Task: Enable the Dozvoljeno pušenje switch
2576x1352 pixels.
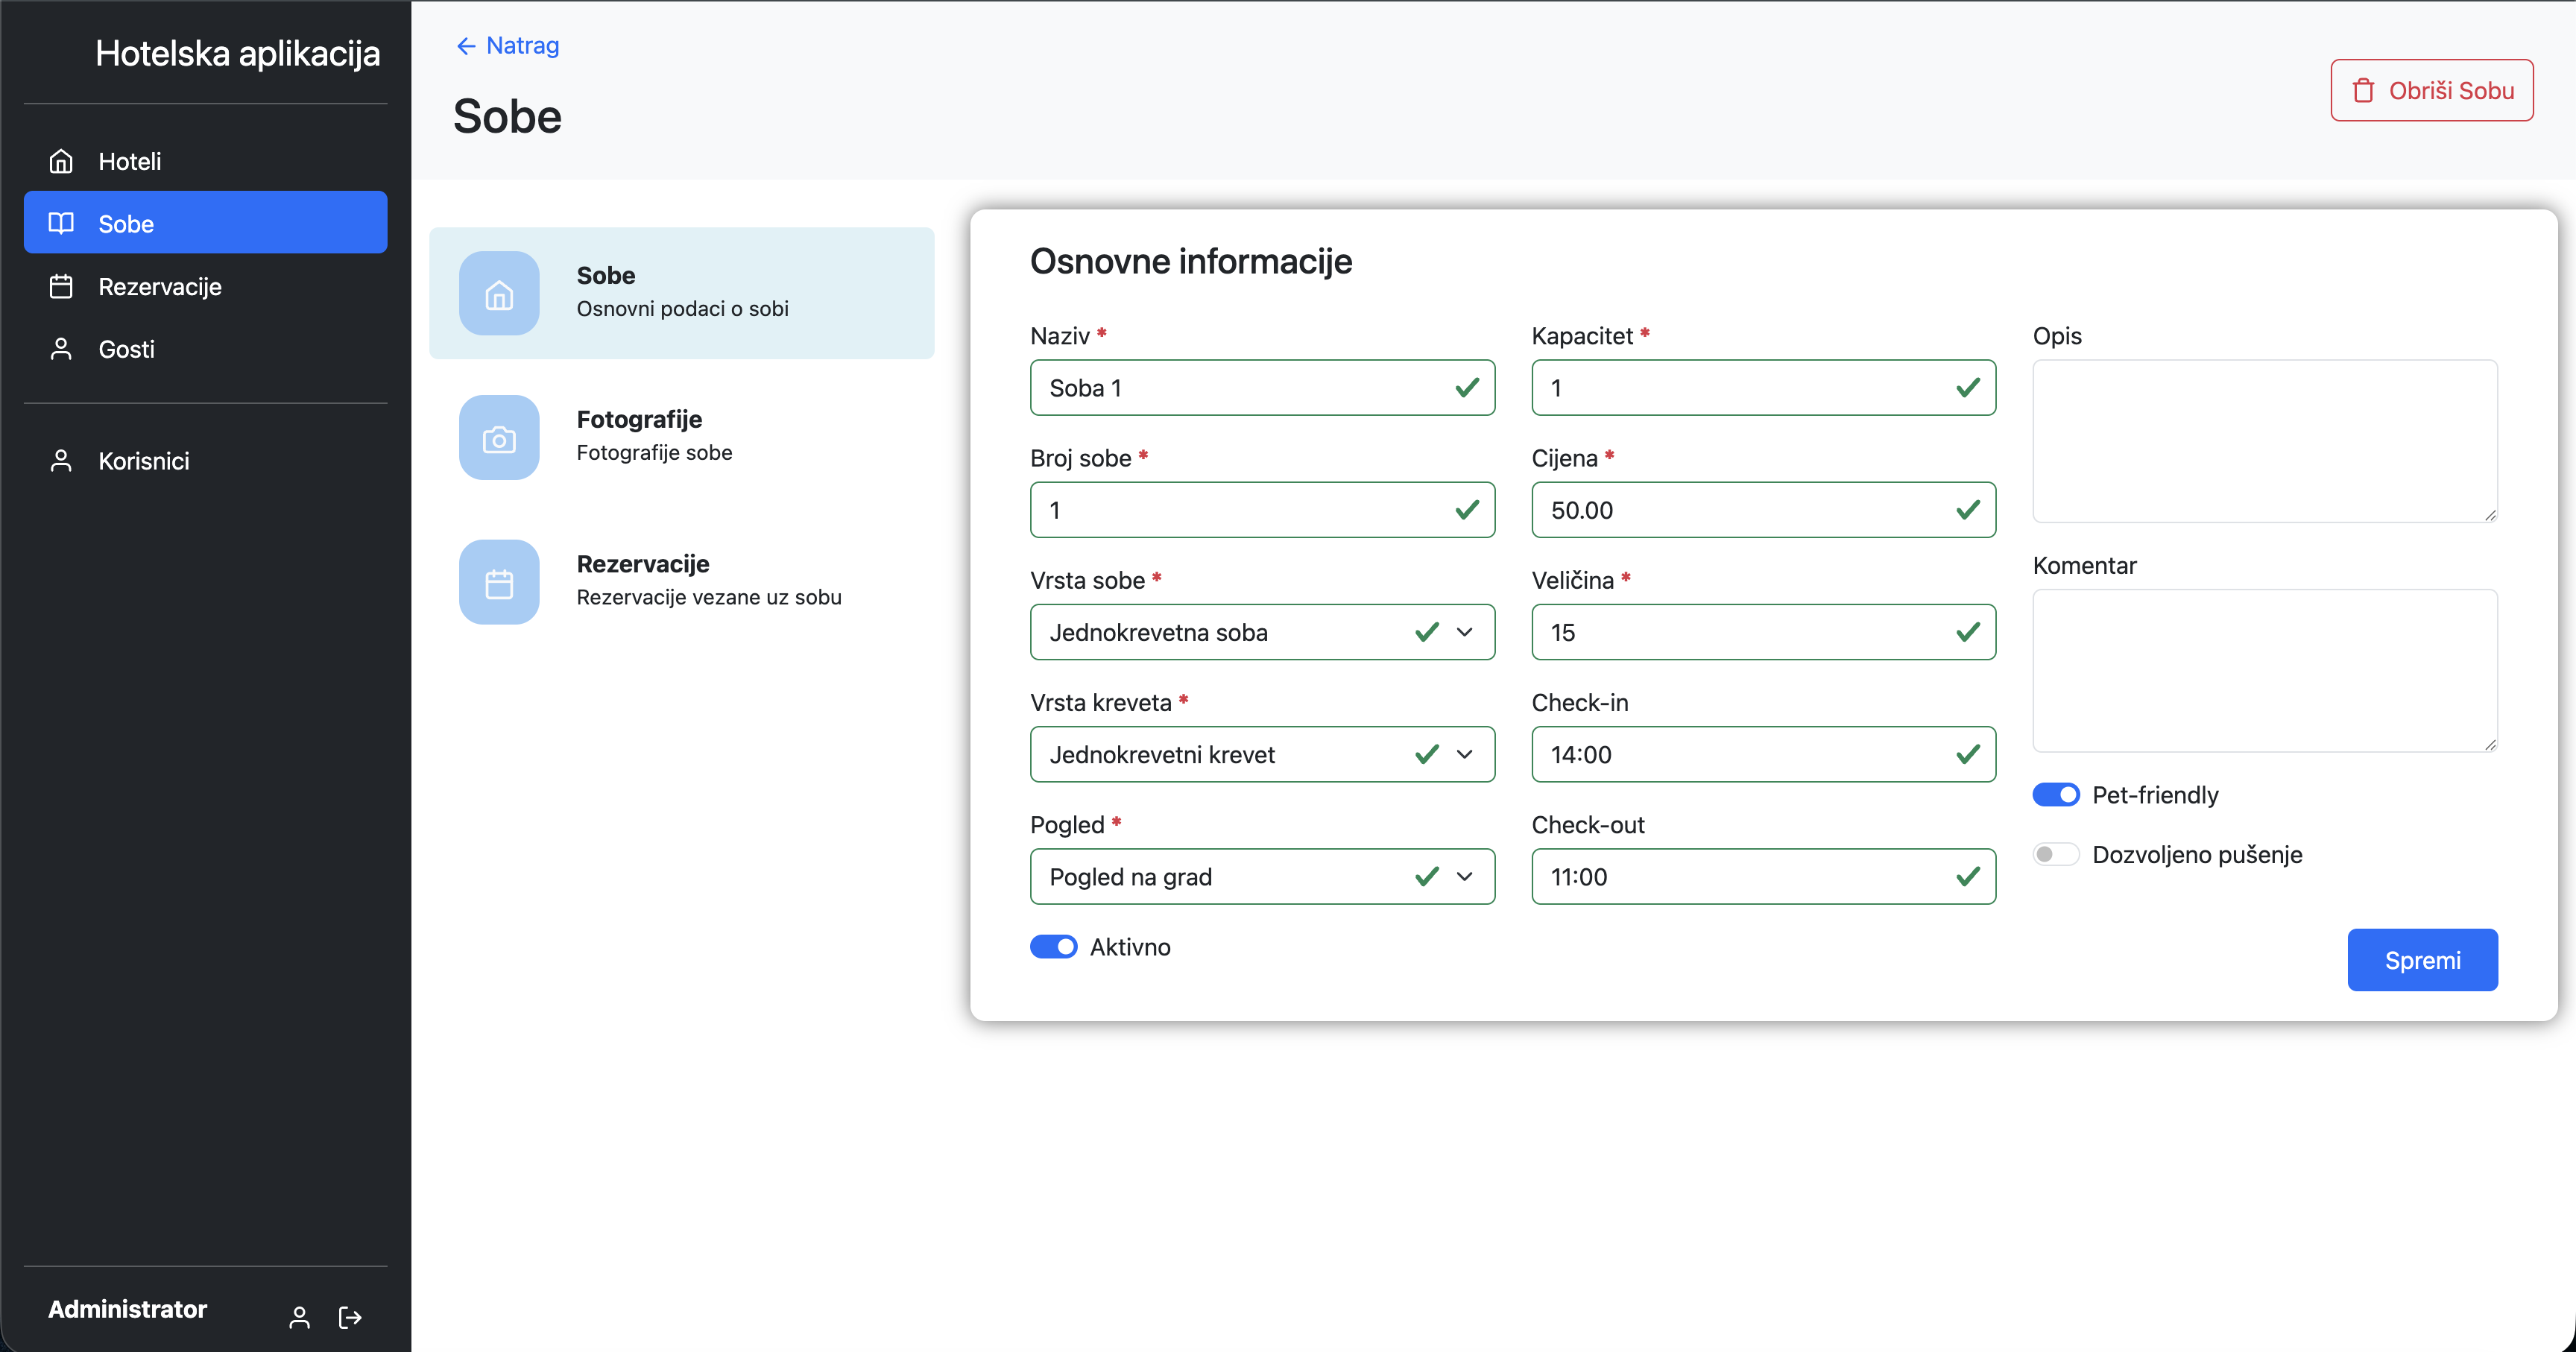Action: coord(2055,854)
